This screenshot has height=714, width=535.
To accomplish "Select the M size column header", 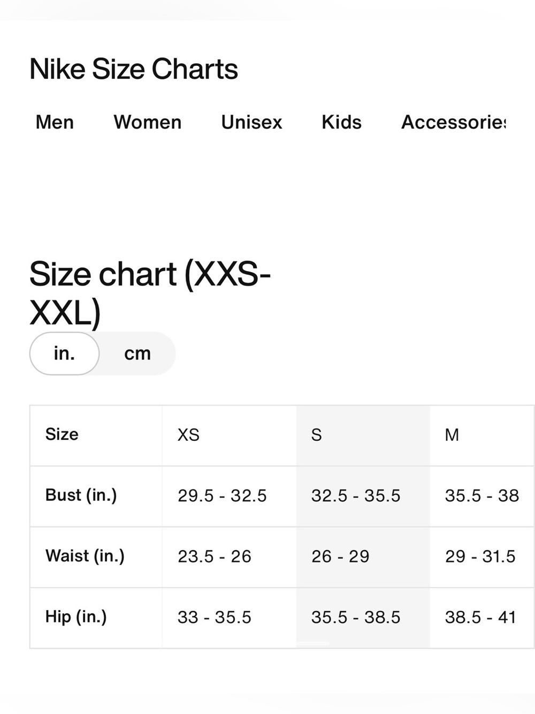I will click(452, 435).
